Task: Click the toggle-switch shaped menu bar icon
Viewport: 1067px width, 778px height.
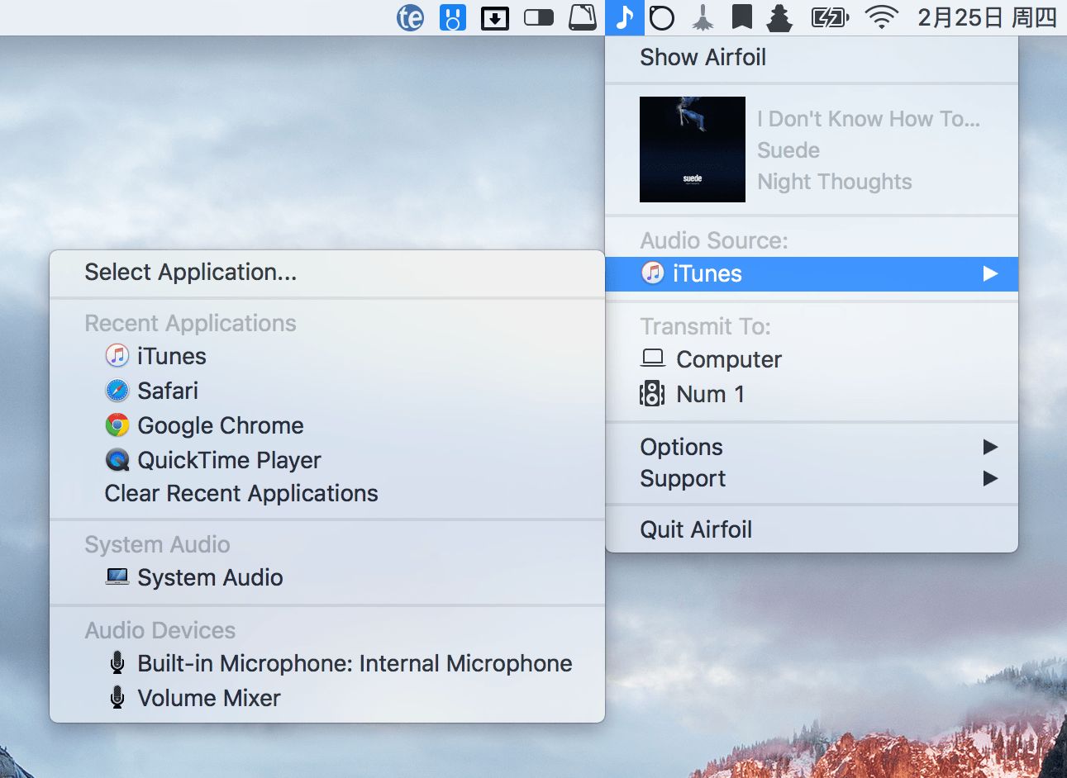Action: pos(539,17)
